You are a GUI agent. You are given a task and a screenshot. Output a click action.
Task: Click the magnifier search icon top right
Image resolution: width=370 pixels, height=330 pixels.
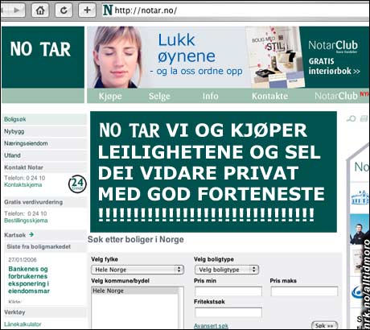click(x=351, y=118)
